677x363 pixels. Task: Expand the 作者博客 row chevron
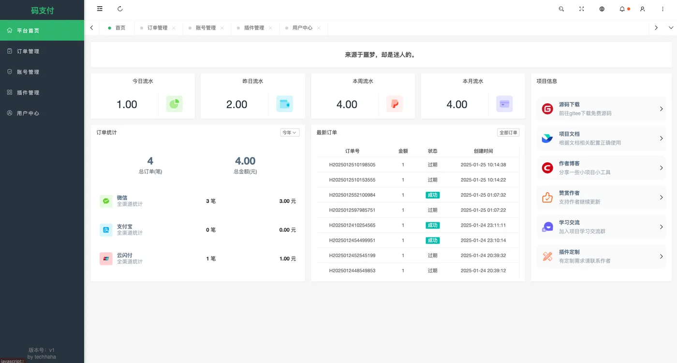click(x=661, y=168)
